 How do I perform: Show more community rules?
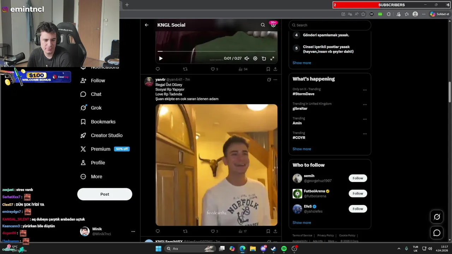click(x=302, y=63)
